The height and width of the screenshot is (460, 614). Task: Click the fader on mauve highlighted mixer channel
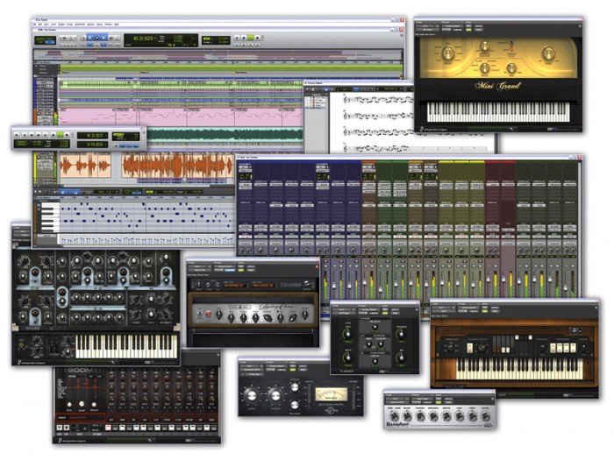(503, 279)
